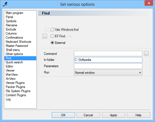Close the Set various options dialog
Screen dimensions: 155x122
[149, 3]
